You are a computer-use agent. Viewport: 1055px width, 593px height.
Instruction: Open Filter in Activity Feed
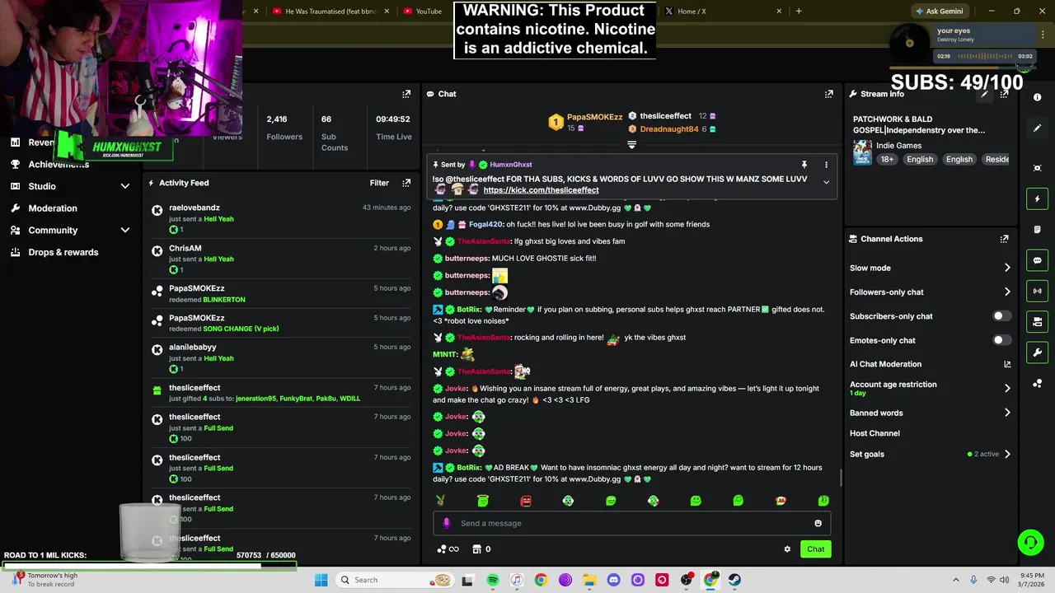379,183
